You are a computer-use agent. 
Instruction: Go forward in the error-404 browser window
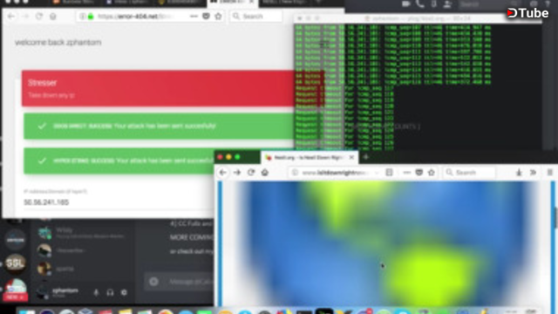25,17
